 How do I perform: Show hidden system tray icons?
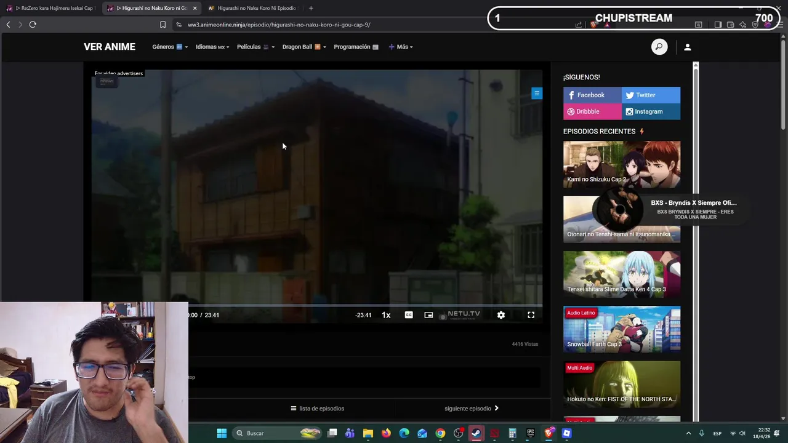[688, 433]
